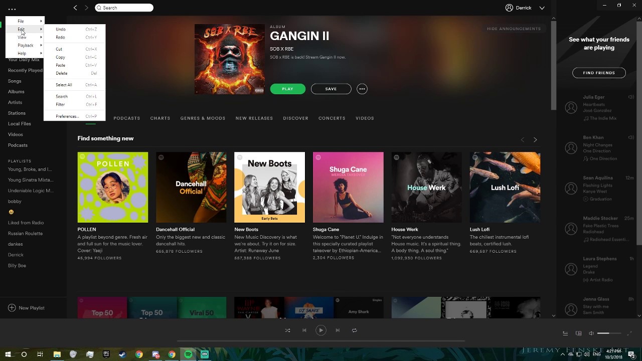Toggle repeat mode

pos(354,330)
